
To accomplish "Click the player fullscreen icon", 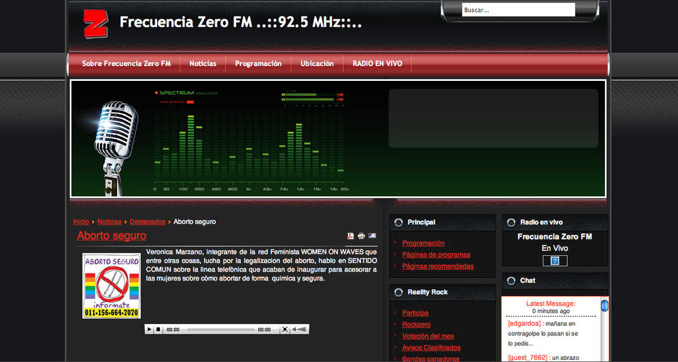I will pos(284,329).
